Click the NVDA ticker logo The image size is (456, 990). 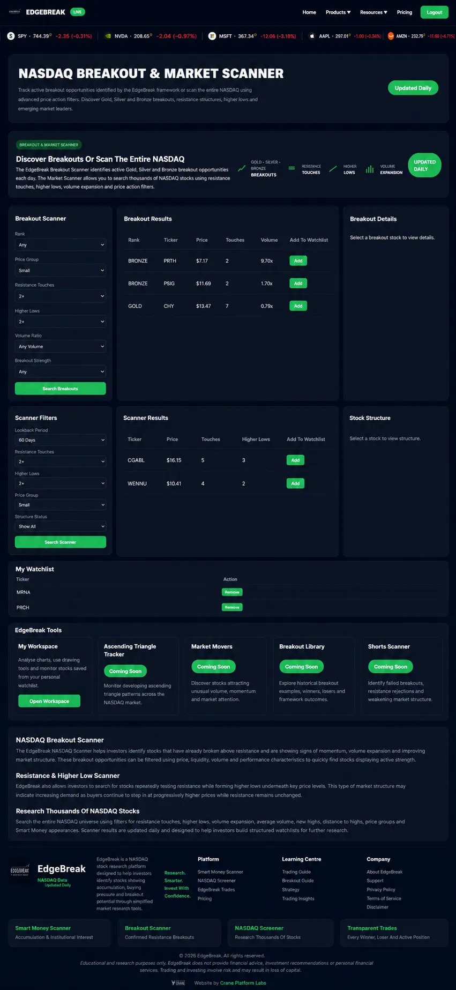[x=108, y=36]
